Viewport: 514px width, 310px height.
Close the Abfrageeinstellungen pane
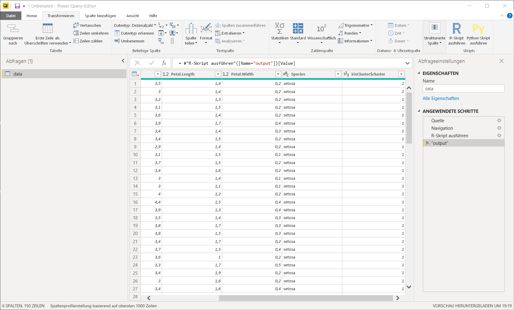point(501,61)
